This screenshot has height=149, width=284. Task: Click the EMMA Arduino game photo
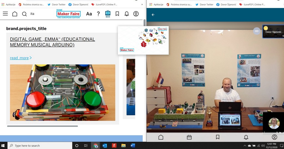tap(62, 93)
